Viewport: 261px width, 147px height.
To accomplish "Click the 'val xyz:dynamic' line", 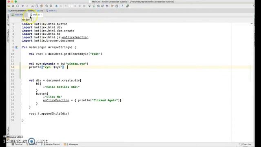I will pos(59,64).
